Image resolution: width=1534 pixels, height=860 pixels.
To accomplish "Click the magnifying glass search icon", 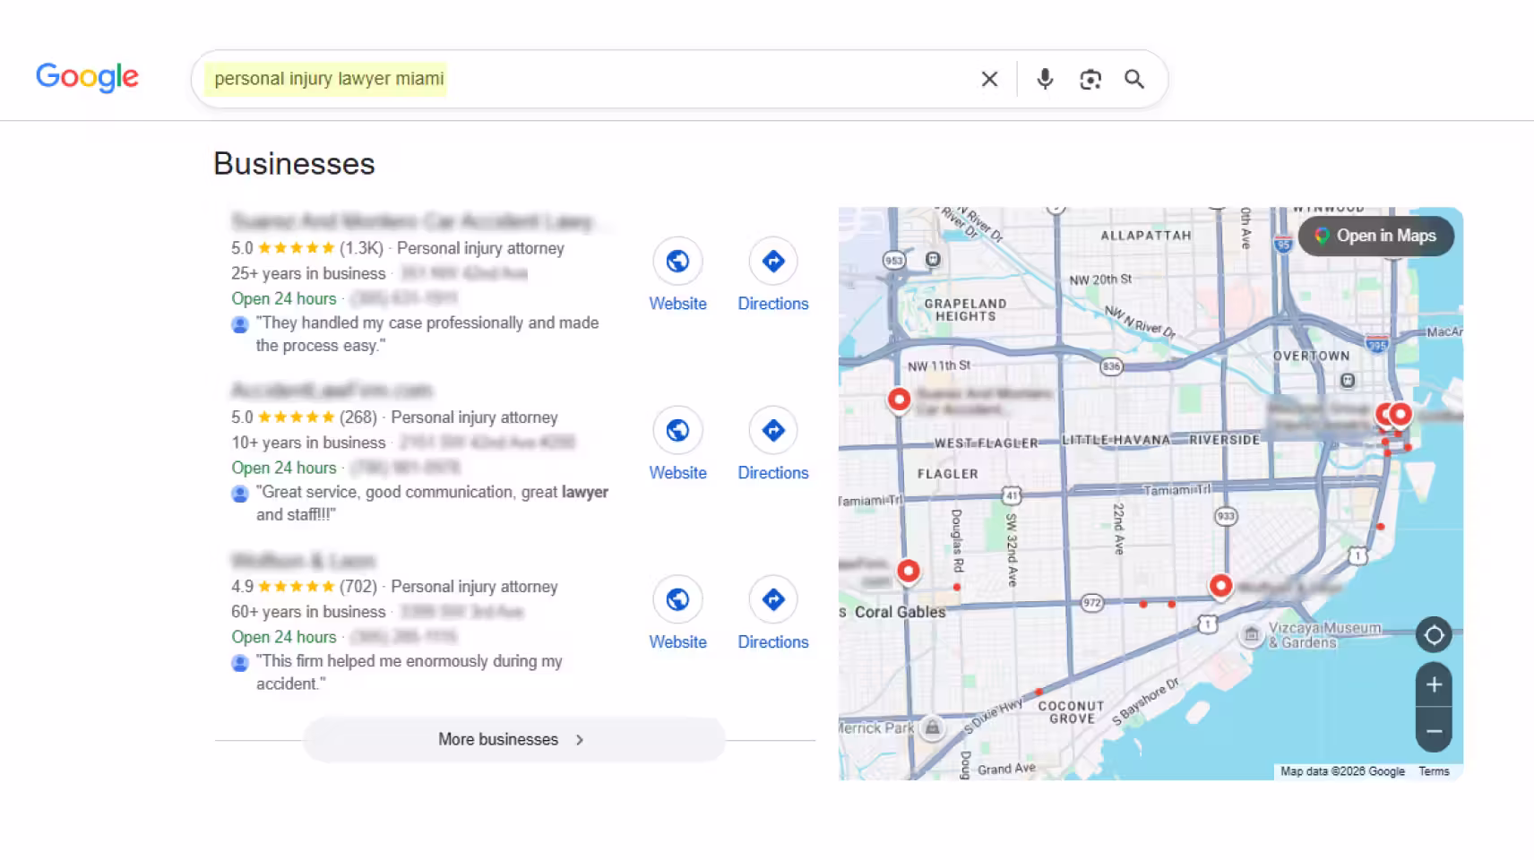I will 1134,79.
